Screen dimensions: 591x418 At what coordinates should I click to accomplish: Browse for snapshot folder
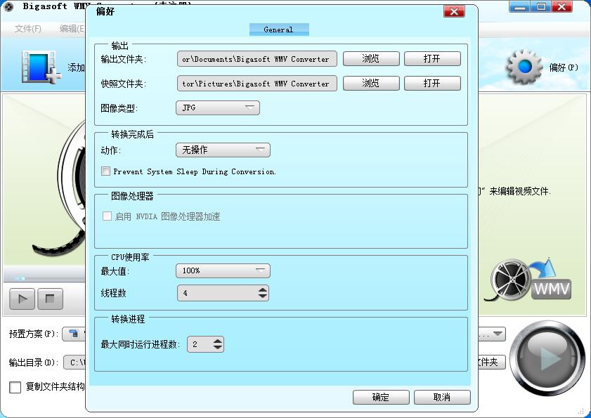371,84
